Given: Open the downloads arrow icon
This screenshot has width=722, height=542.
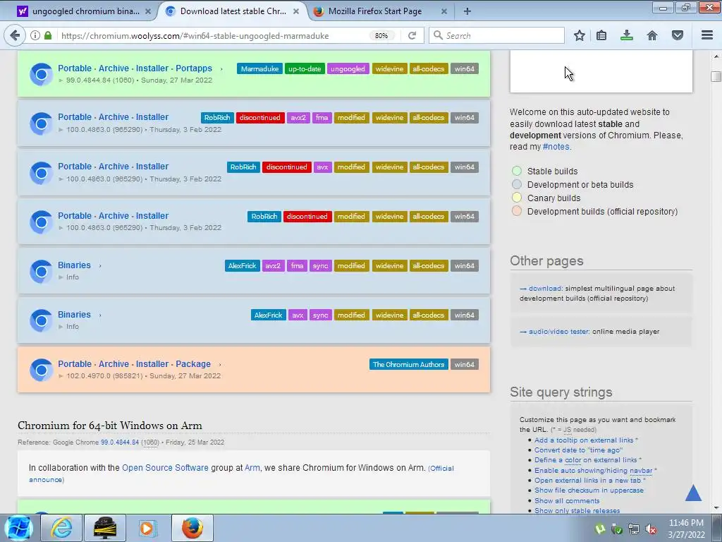Looking at the screenshot, I should coord(627,35).
